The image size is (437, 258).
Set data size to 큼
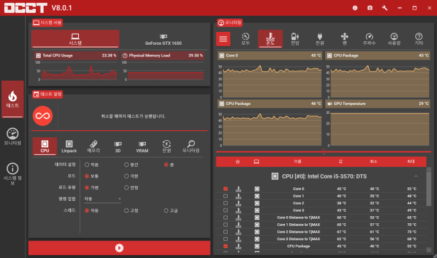pyautogui.click(x=166, y=165)
